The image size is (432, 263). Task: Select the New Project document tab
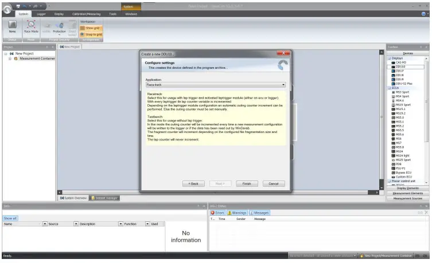point(70,47)
